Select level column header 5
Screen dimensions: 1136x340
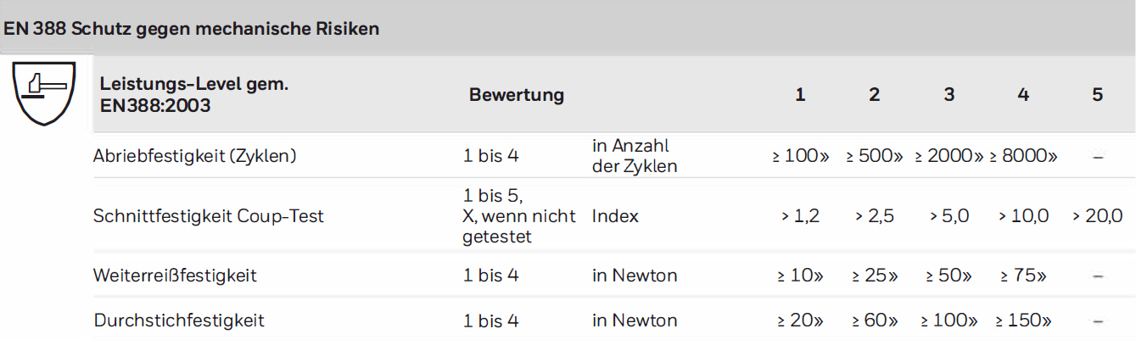[1097, 95]
